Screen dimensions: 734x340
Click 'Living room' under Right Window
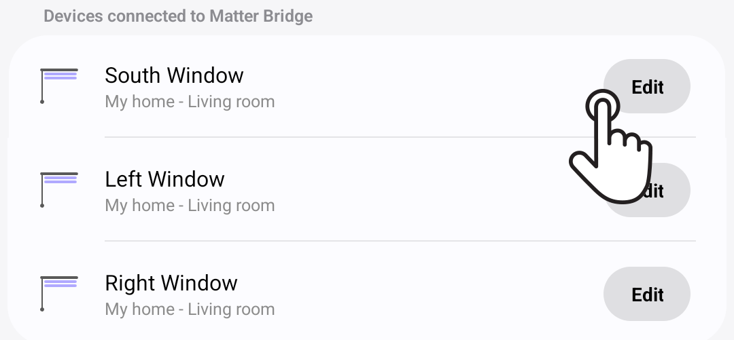[231, 309]
